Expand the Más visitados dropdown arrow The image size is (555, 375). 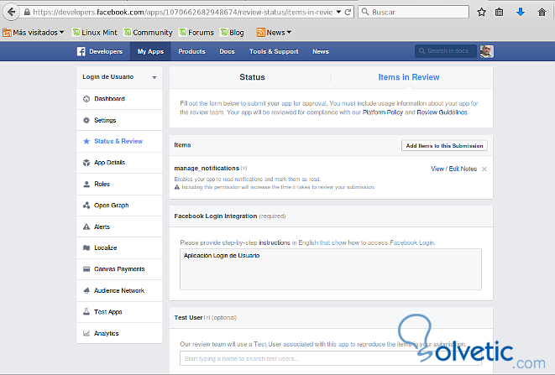tap(62, 32)
